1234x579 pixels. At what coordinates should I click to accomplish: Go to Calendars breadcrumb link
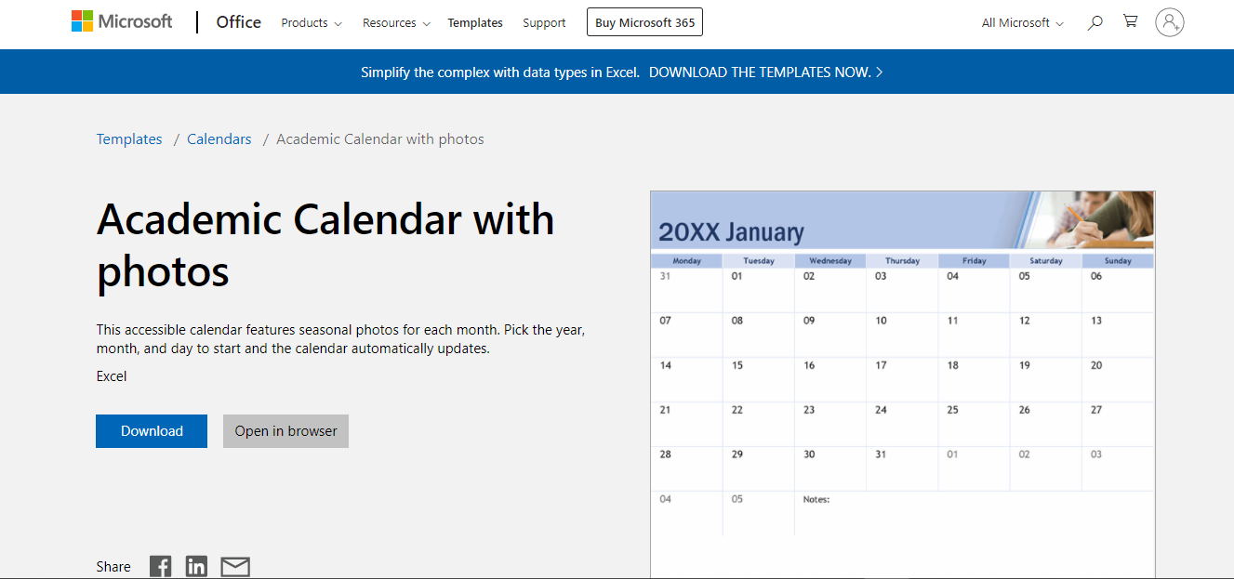tap(219, 139)
